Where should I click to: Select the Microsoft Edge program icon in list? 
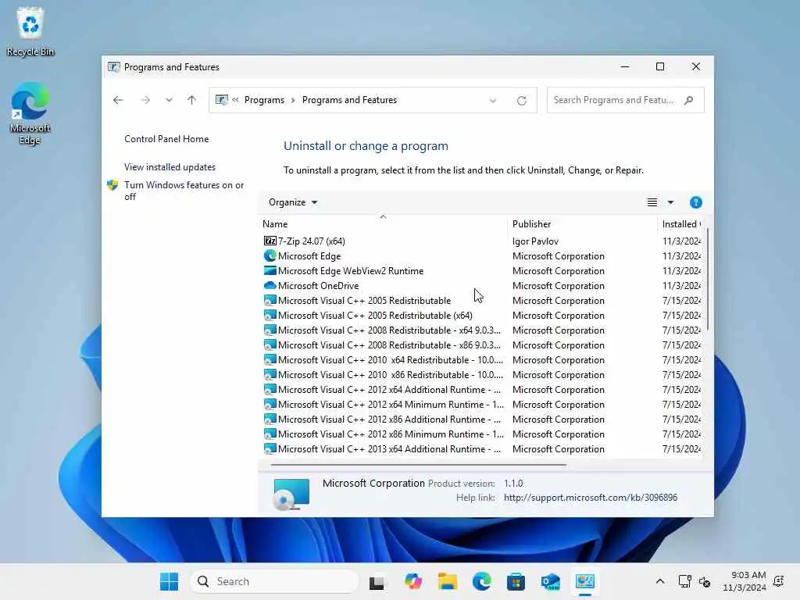270,255
